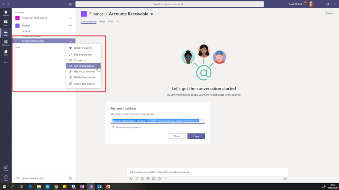This screenshot has height=190, width=339.
Task: Select Remove favorite in context menu
Action: point(83,48)
